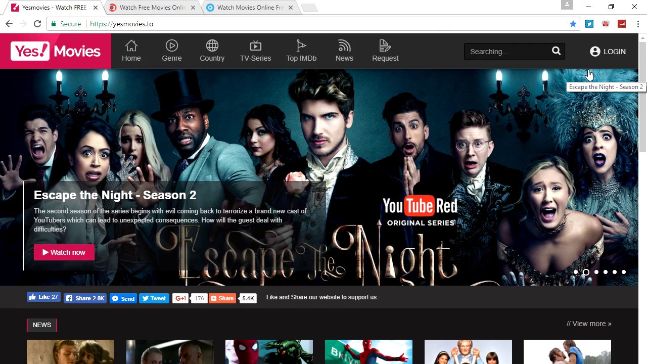Open the first news thumbnail
The image size is (647, 364).
(x=70, y=352)
